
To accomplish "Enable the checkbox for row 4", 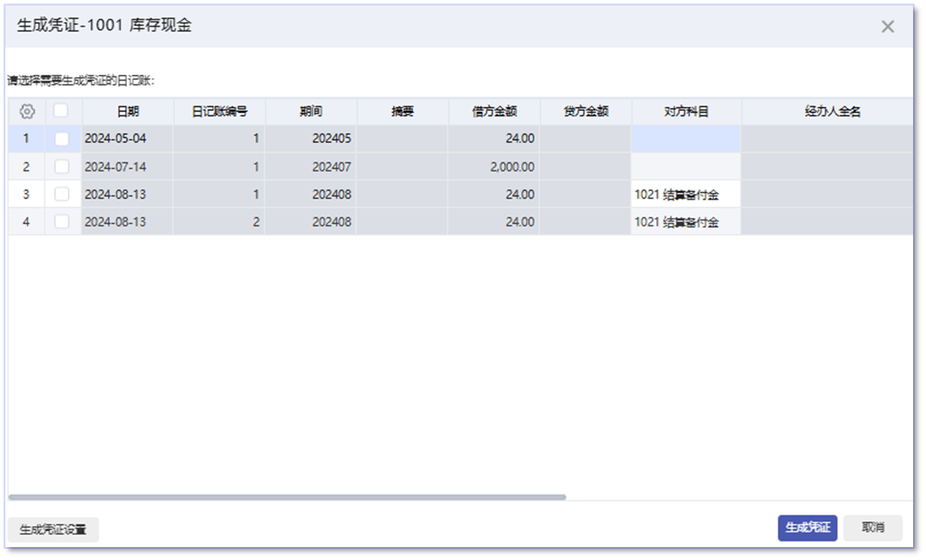I will [x=62, y=222].
